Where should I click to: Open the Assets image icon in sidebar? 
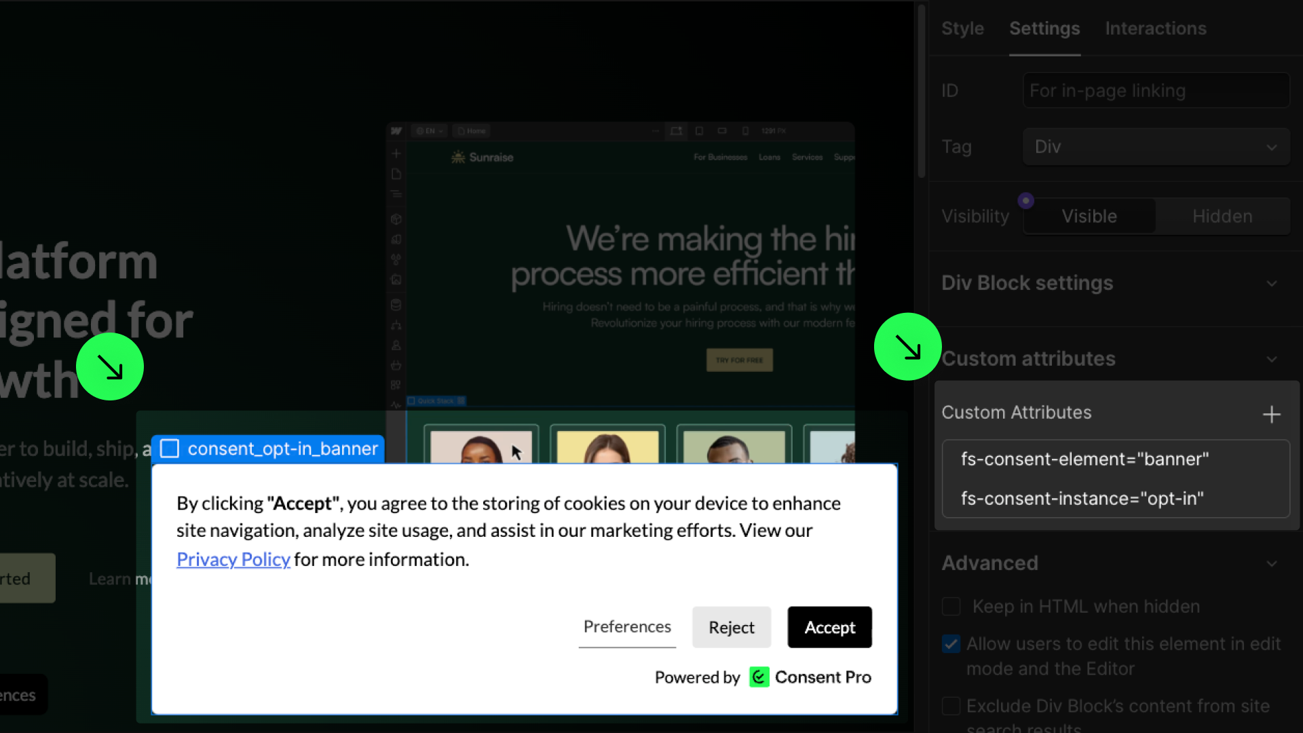point(396,280)
